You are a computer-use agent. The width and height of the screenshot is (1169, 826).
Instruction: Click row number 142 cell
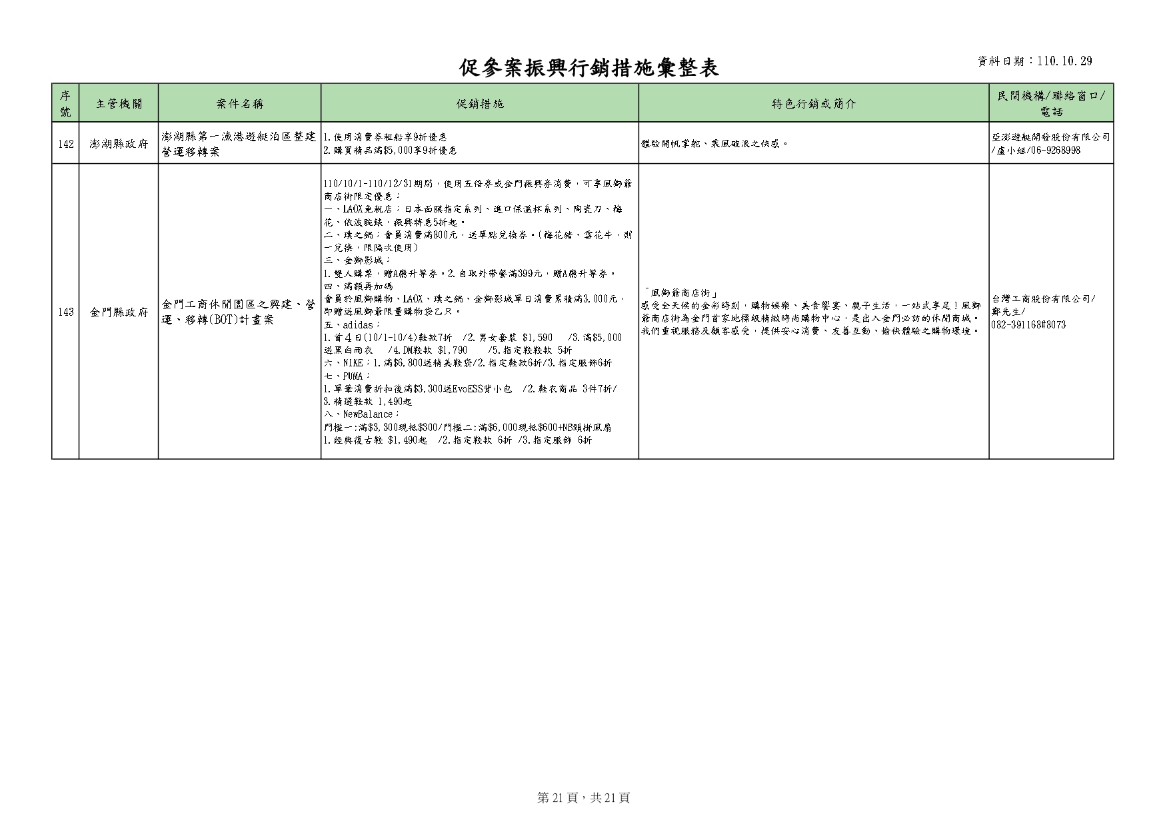65,143
